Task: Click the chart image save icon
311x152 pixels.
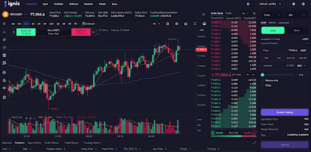Action: [x=204, y=24]
